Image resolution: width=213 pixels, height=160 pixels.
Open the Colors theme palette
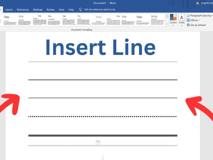(173, 20)
